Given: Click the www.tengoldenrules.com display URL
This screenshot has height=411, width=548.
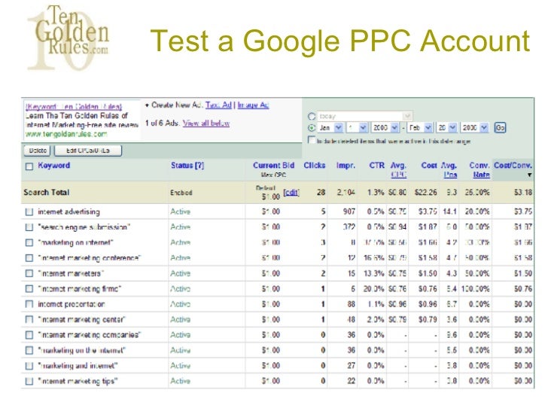Looking at the screenshot, I should 65,134.
